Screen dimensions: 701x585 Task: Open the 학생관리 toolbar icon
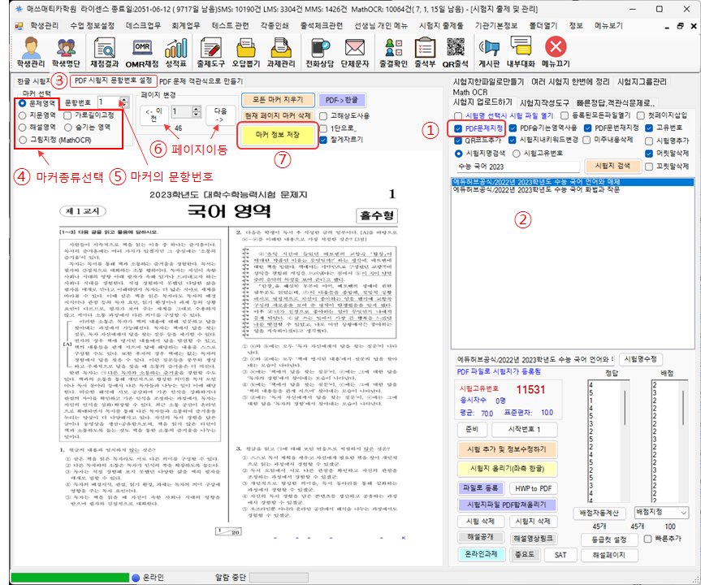click(x=31, y=52)
